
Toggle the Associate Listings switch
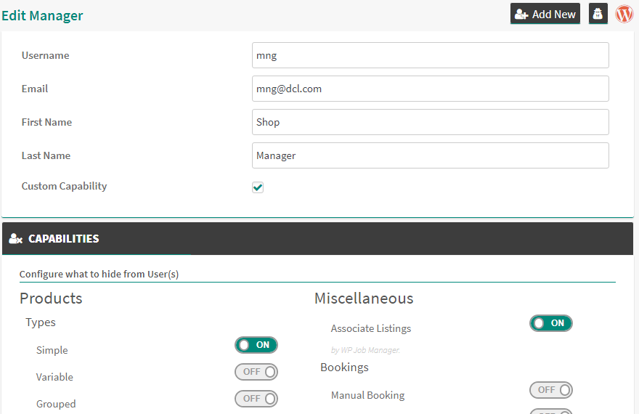551,323
